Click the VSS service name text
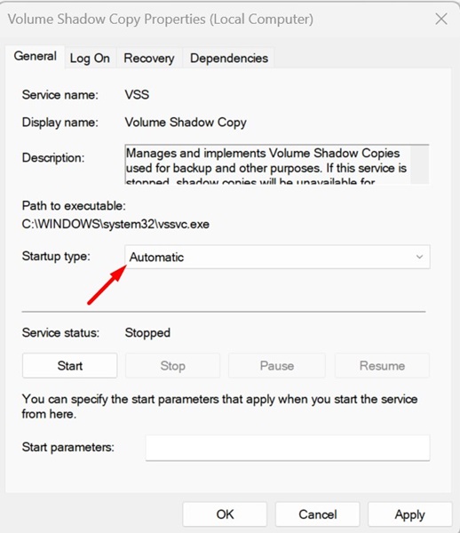Viewport: 460px width, 533px height. [137, 94]
